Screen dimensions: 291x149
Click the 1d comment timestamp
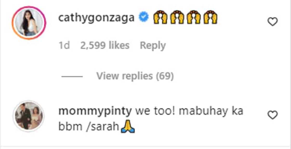pos(64,46)
